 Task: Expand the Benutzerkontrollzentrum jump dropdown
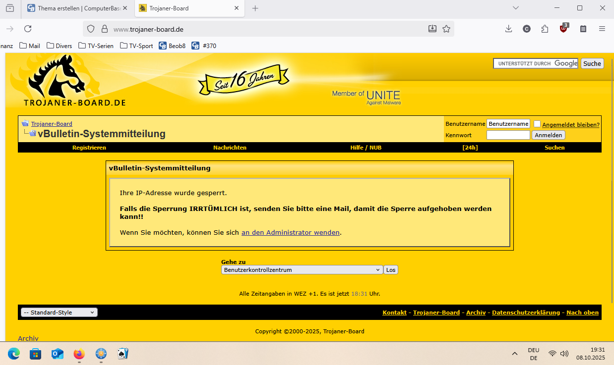(x=302, y=270)
